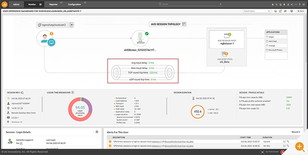Click the download icon in header
The height and width of the screenshot is (155, 308).
click(288, 4)
